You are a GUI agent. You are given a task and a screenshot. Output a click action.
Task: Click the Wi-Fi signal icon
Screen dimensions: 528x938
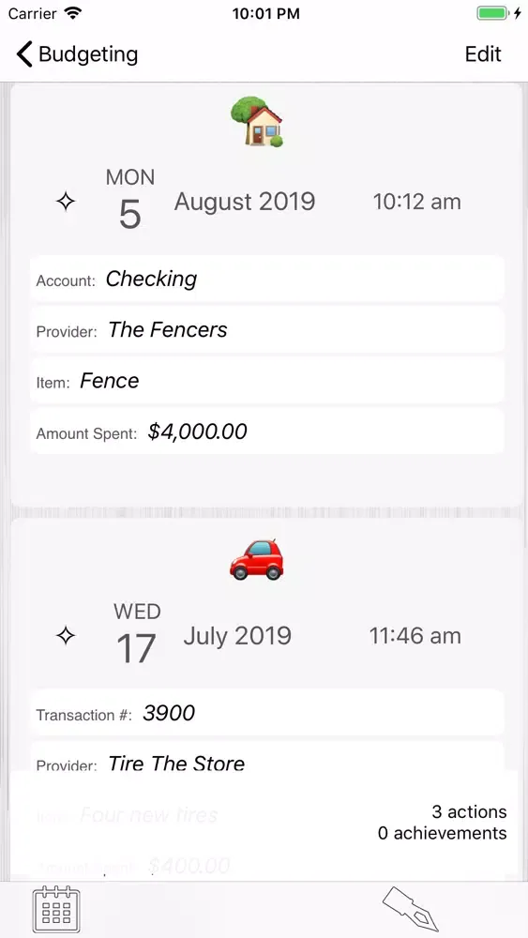click(x=73, y=13)
